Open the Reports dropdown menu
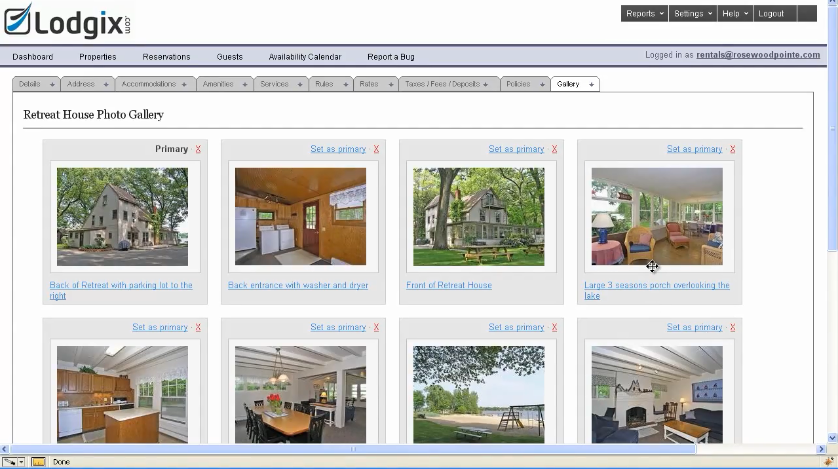This screenshot has width=838, height=469. tap(644, 14)
